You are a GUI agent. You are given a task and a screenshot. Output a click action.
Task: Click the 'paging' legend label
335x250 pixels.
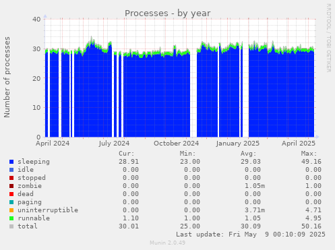30,202
